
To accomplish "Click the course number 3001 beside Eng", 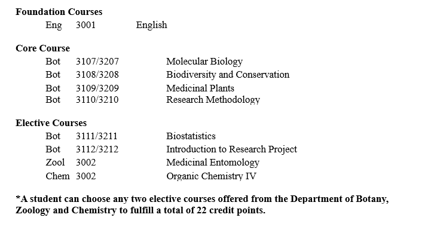I will point(85,25).
